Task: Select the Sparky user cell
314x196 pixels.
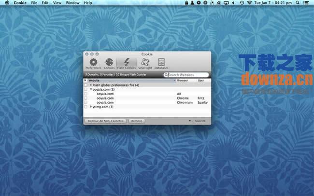Action: pyautogui.click(x=202, y=102)
